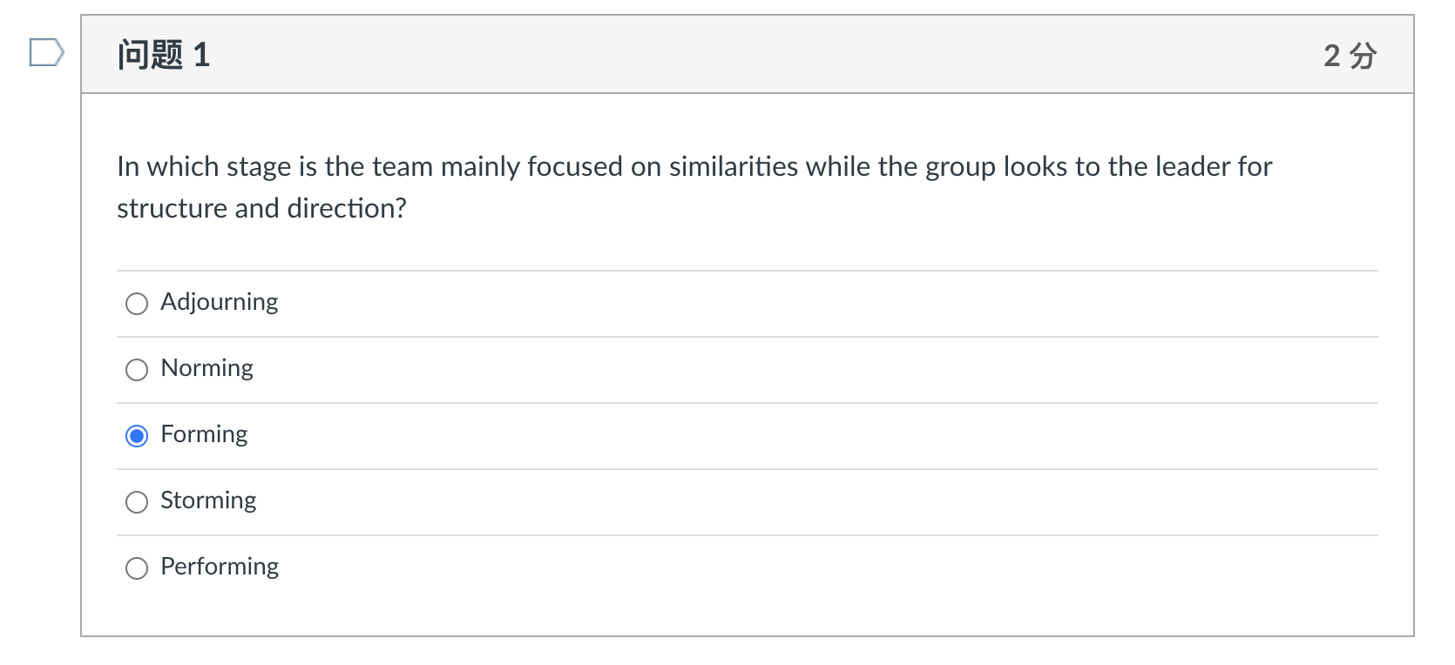Click the Performing answer label
Screen dimensions: 1455x665
coord(220,567)
